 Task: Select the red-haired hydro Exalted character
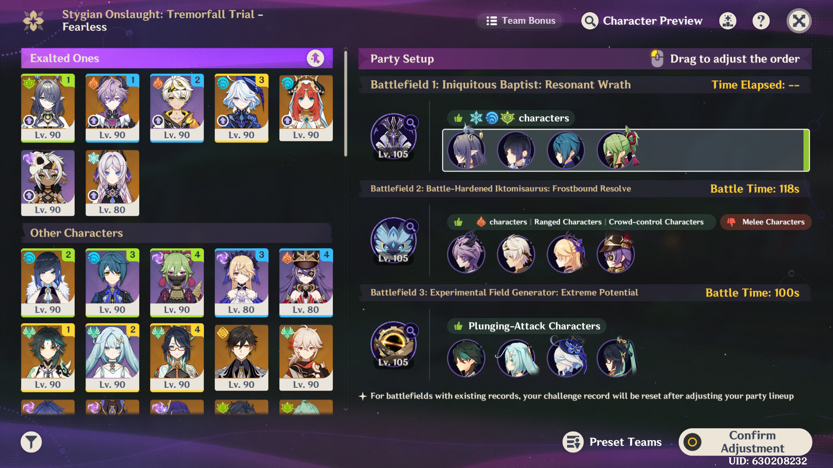306,108
